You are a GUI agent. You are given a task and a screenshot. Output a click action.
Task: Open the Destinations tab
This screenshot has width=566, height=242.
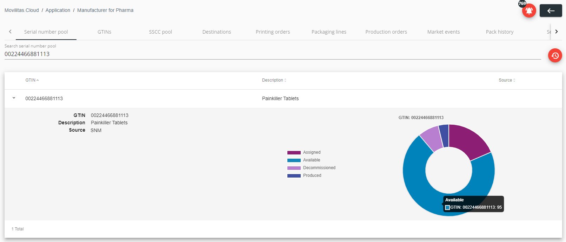[x=217, y=32]
